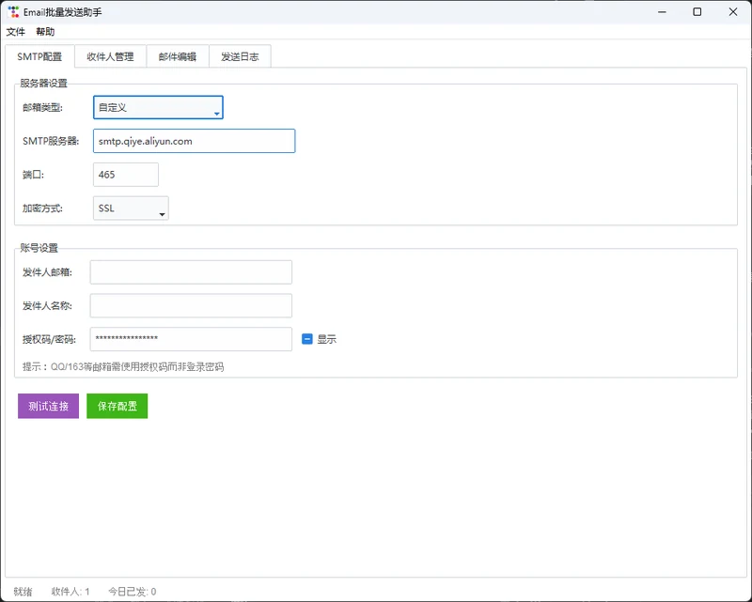Close the Email批量发送助手 window
Viewport: 752px width, 602px height.
pyautogui.click(x=733, y=12)
